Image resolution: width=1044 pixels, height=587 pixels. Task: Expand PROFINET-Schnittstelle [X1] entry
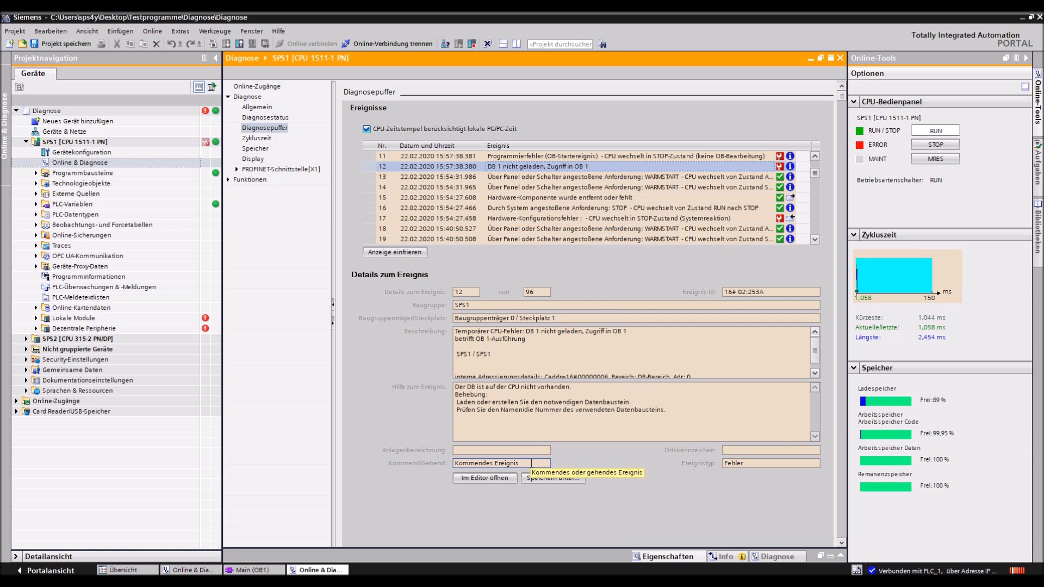pyautogui.click(x=237, y=169)
